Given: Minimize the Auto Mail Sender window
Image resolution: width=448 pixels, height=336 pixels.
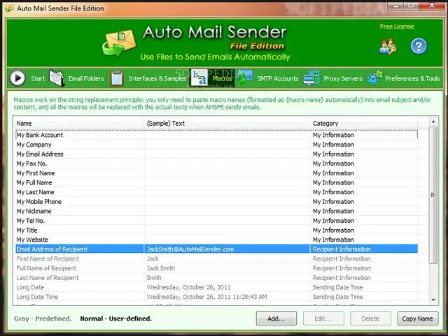Looking at the screenshot, I should click(396, 6).
